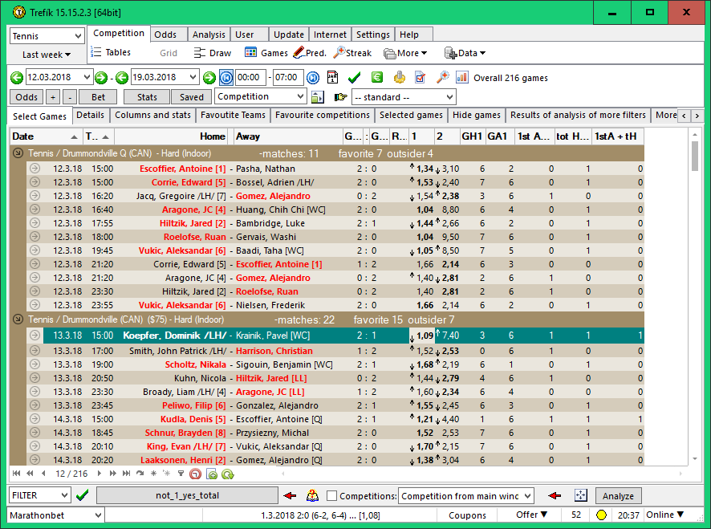Collapse the Drummondville Q (CAN) group
The height and width of the screenshot is (529, 711).
tap(18, 153)
